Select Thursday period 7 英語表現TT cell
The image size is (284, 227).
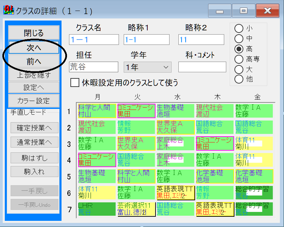[x=215, y=209]
